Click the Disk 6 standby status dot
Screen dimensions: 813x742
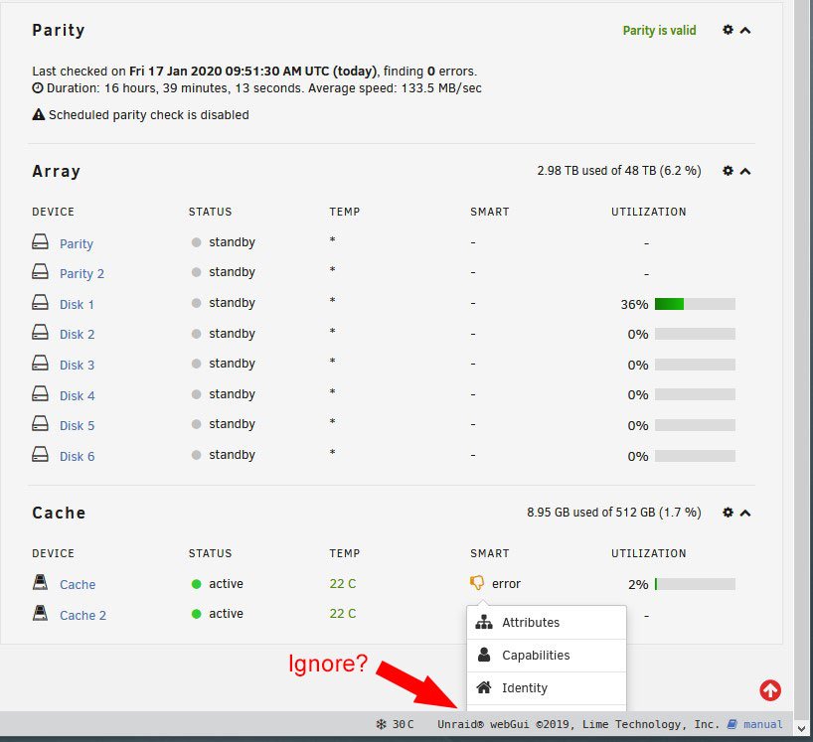click(196, 455)
